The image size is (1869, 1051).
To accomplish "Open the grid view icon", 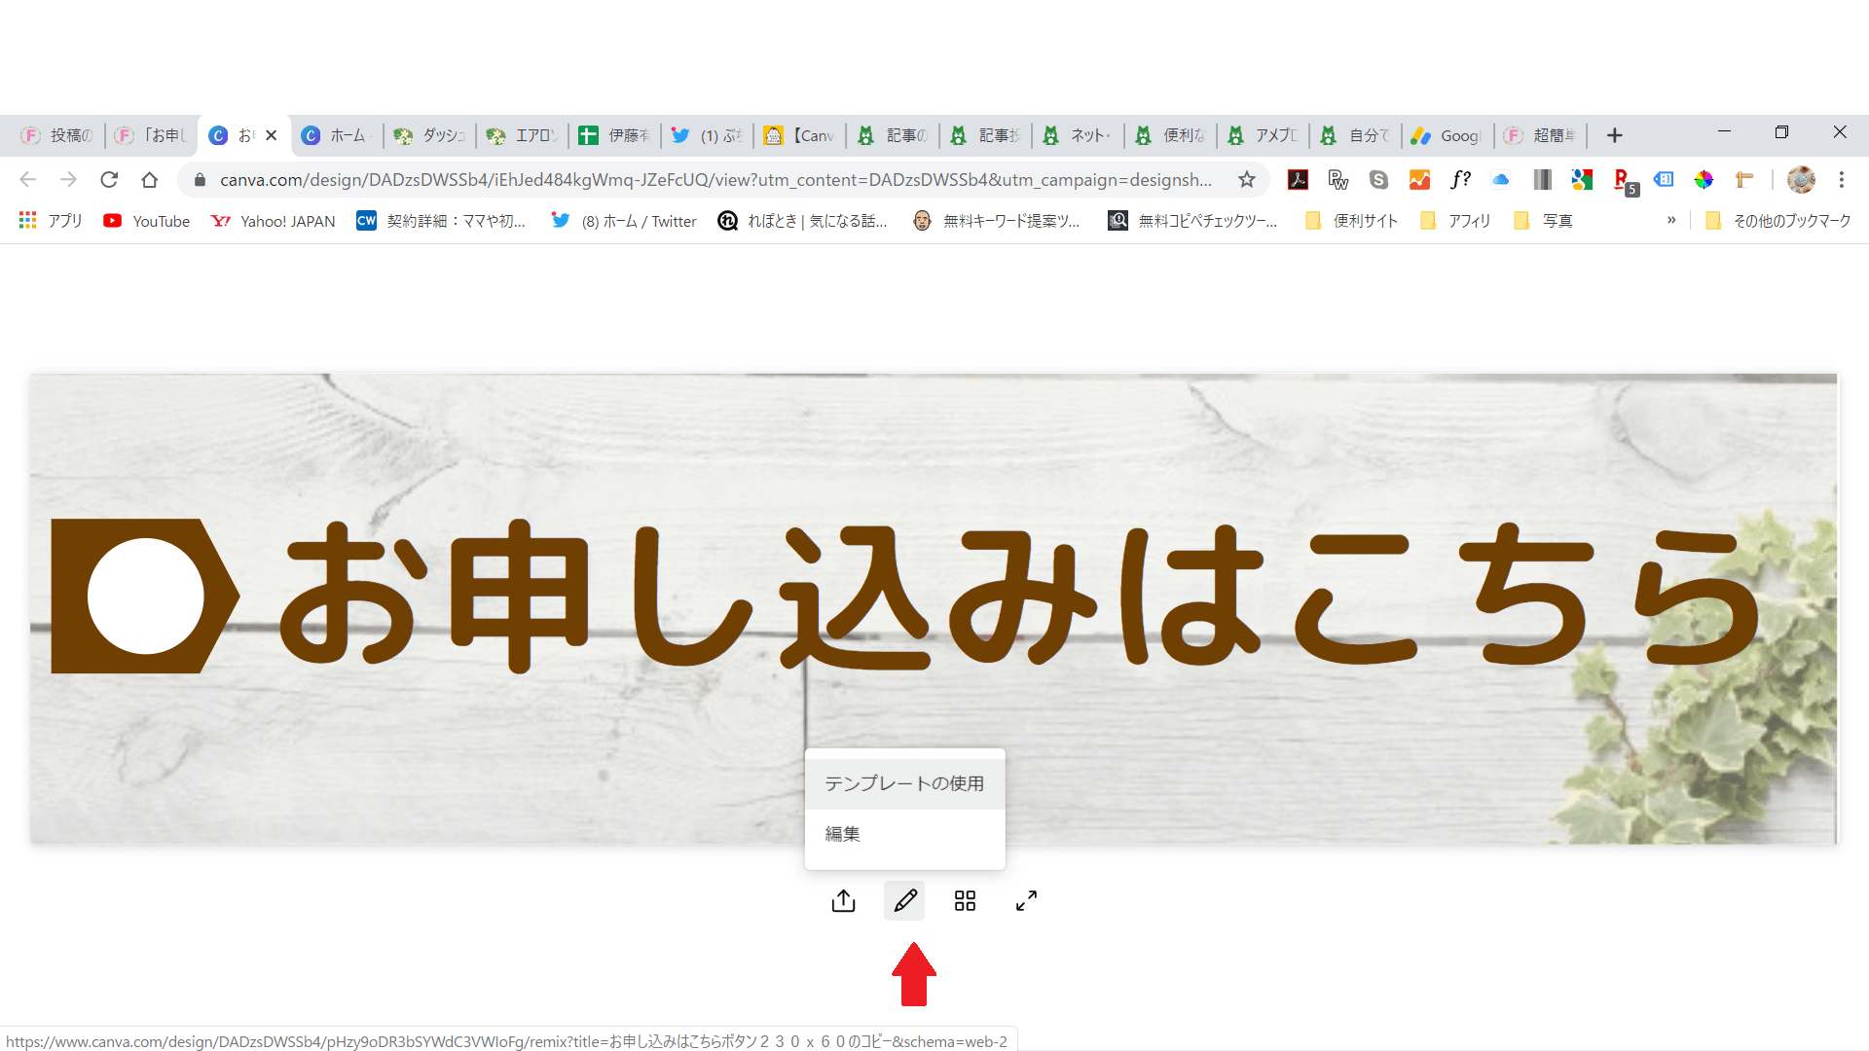I will tap(965, 901).
